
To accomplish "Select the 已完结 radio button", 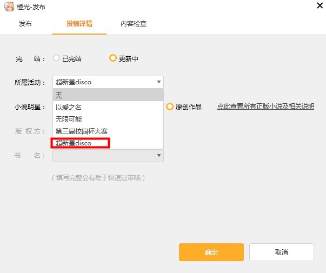I will [56, 58].
